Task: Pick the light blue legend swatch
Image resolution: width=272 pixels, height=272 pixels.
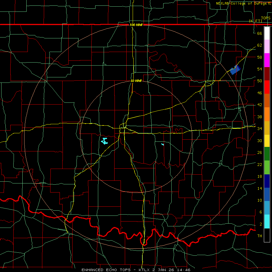Action: (x=267, y=208)
